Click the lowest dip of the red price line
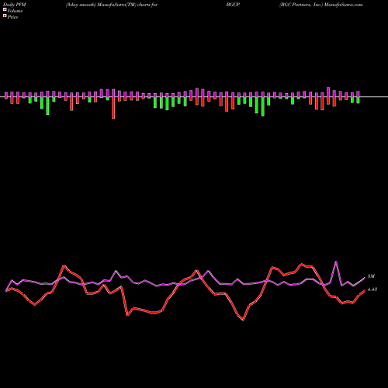This screenshot has height=388, width=388. [243, 320]
